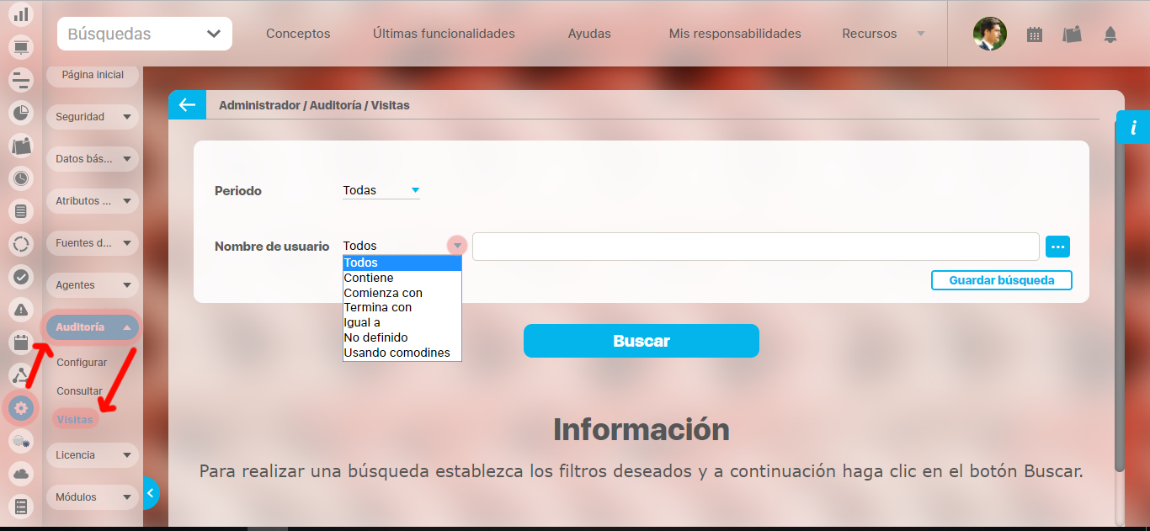Collapse the side menu with blue chevron
The image size is (1150, 531).
pos(150,493)
